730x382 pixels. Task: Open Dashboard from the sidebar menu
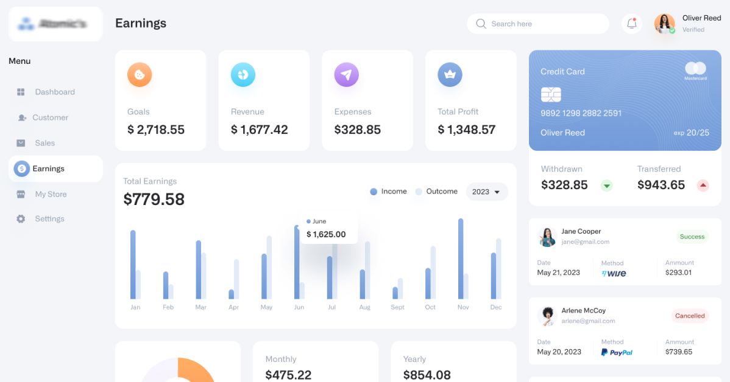point(55,92)
